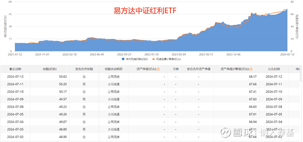Toggle the orange 流通规模计算值 legend marker
The height and width of the screenshot is (142, 303).
[x=154, y=59]
